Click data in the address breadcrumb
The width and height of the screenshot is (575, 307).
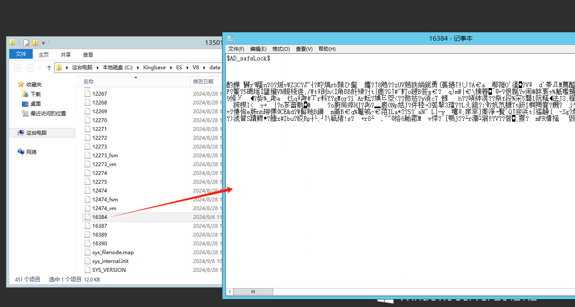215,68
